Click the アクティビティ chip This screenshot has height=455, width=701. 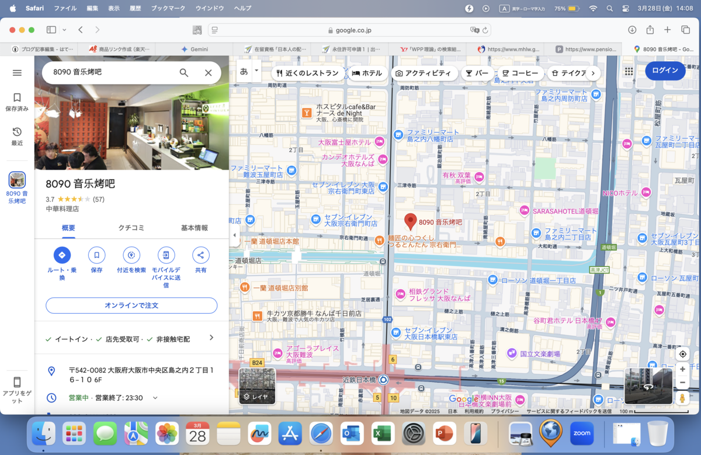(424, 73)
